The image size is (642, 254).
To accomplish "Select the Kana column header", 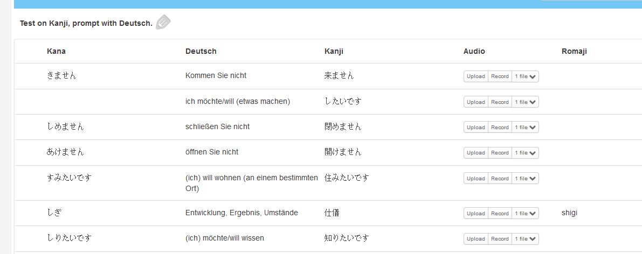I will click(56, 51).
